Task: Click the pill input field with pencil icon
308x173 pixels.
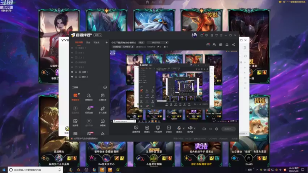Action: click(x=157, y=42)
